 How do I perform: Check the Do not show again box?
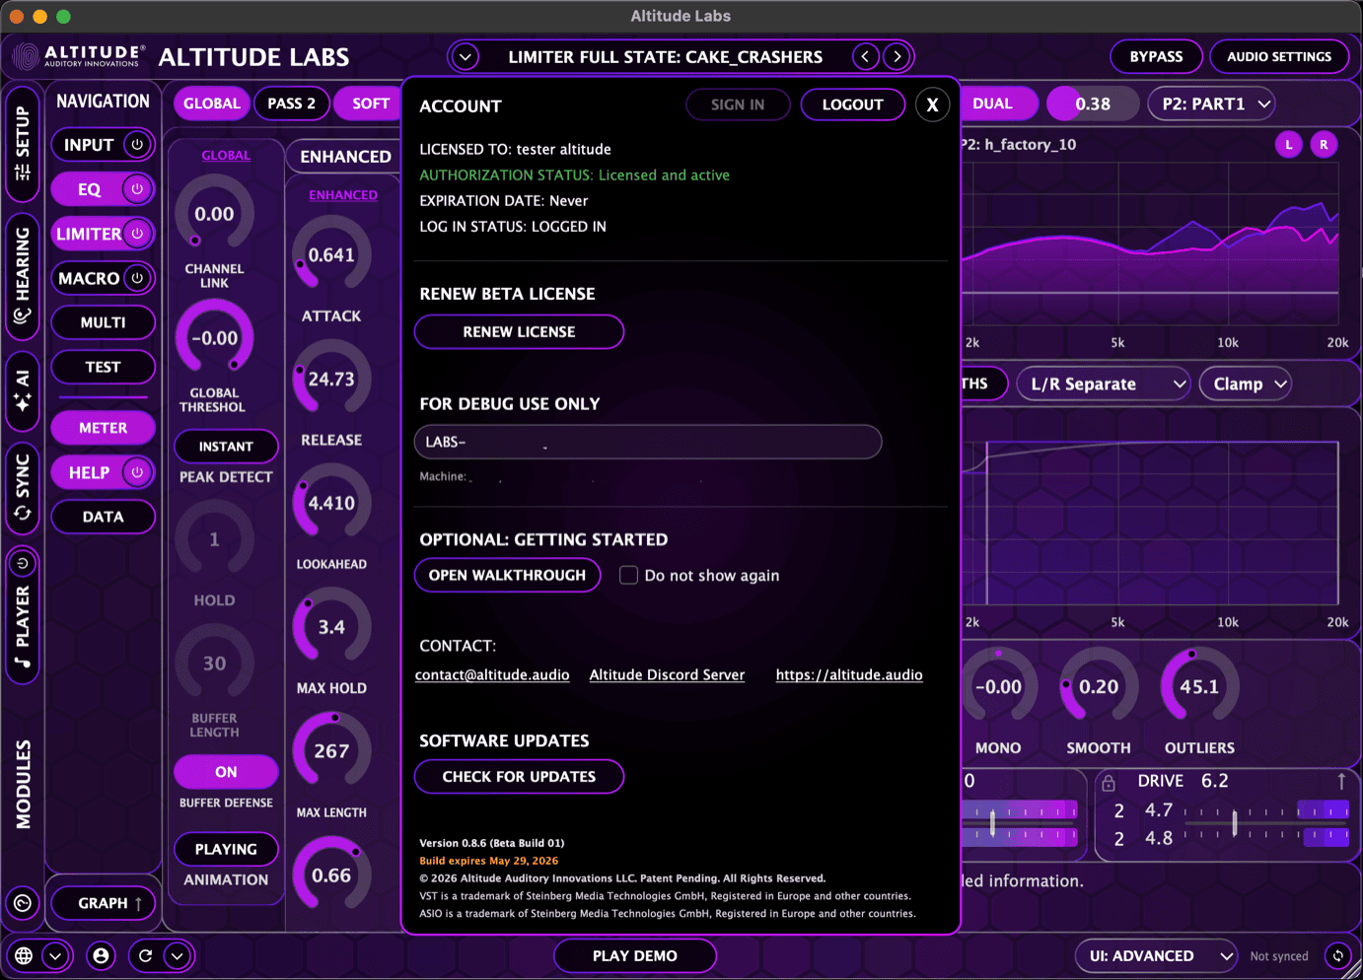pos(628,575)
